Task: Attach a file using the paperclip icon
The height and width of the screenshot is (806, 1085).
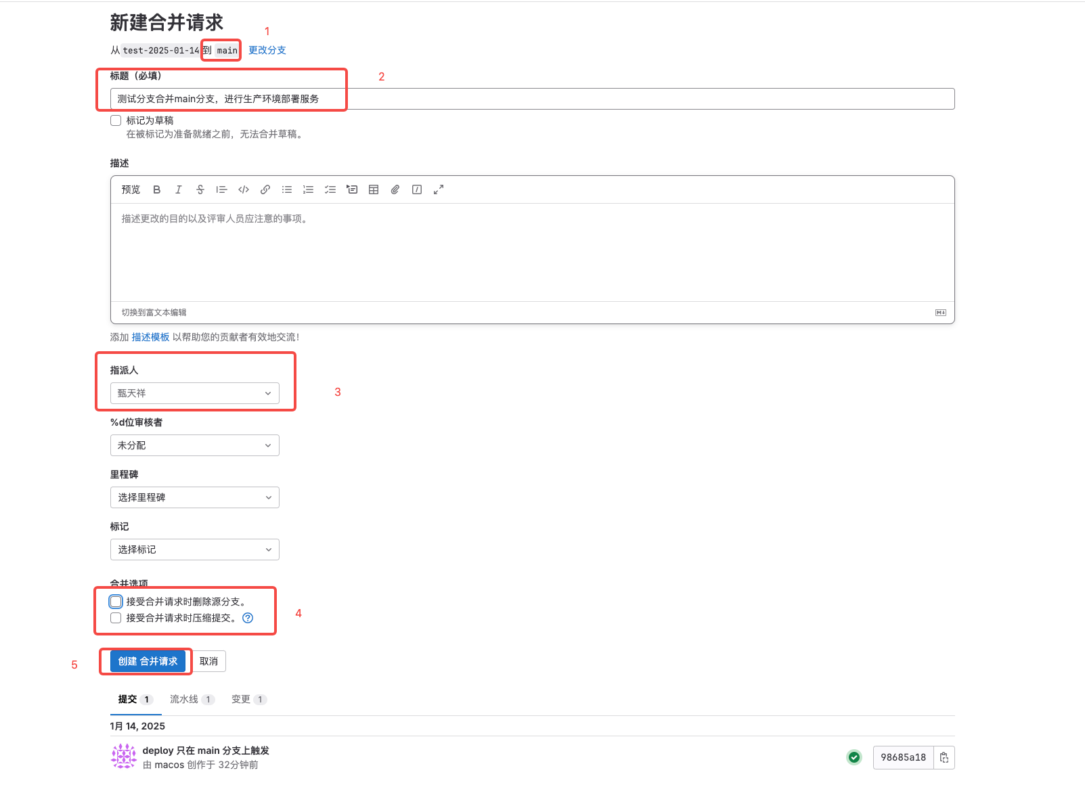Action: tap(395, 189)
